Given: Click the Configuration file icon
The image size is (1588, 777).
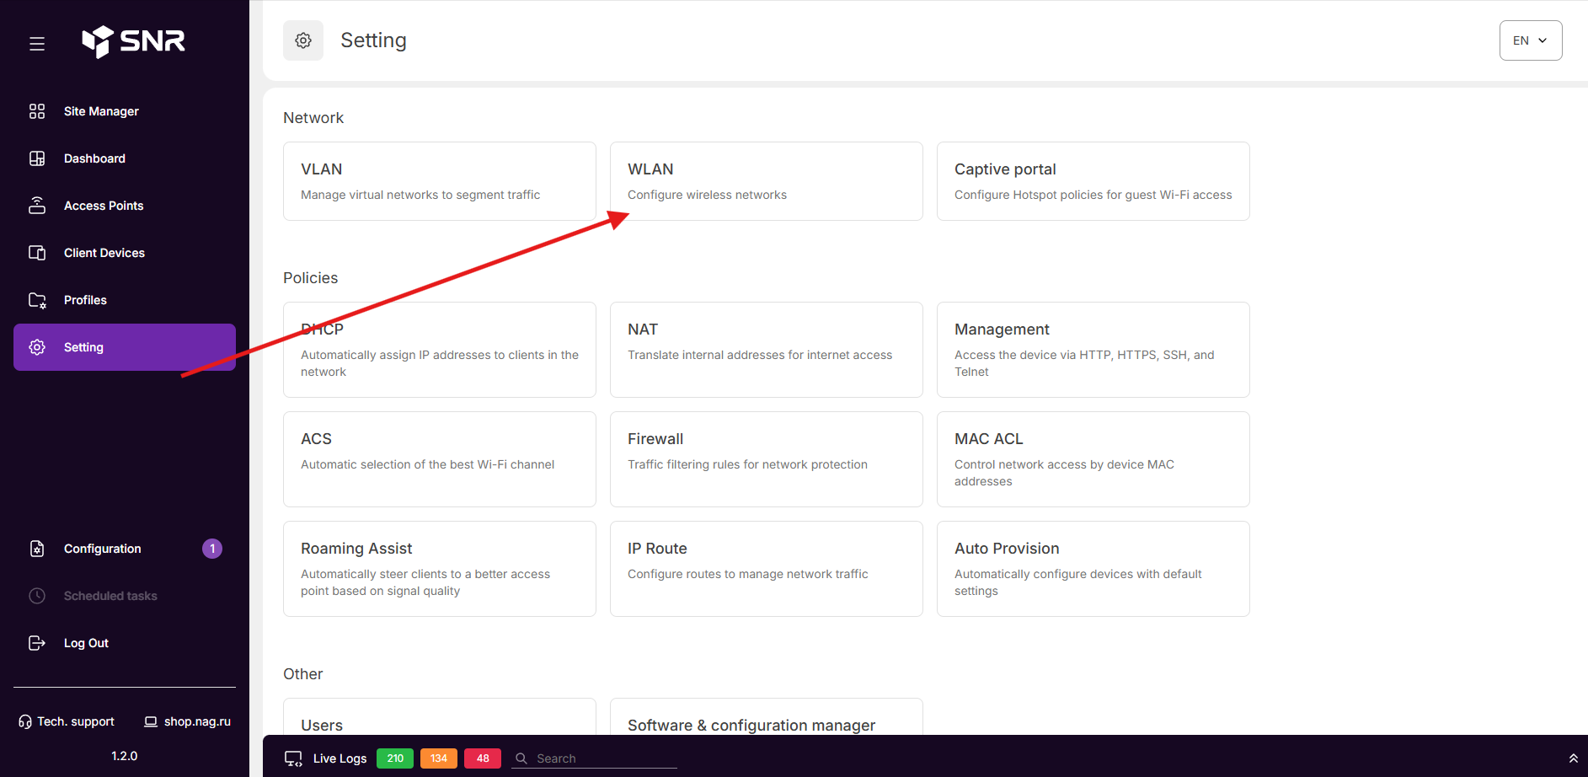Looking at the screenshot, I should pos(37,549).
